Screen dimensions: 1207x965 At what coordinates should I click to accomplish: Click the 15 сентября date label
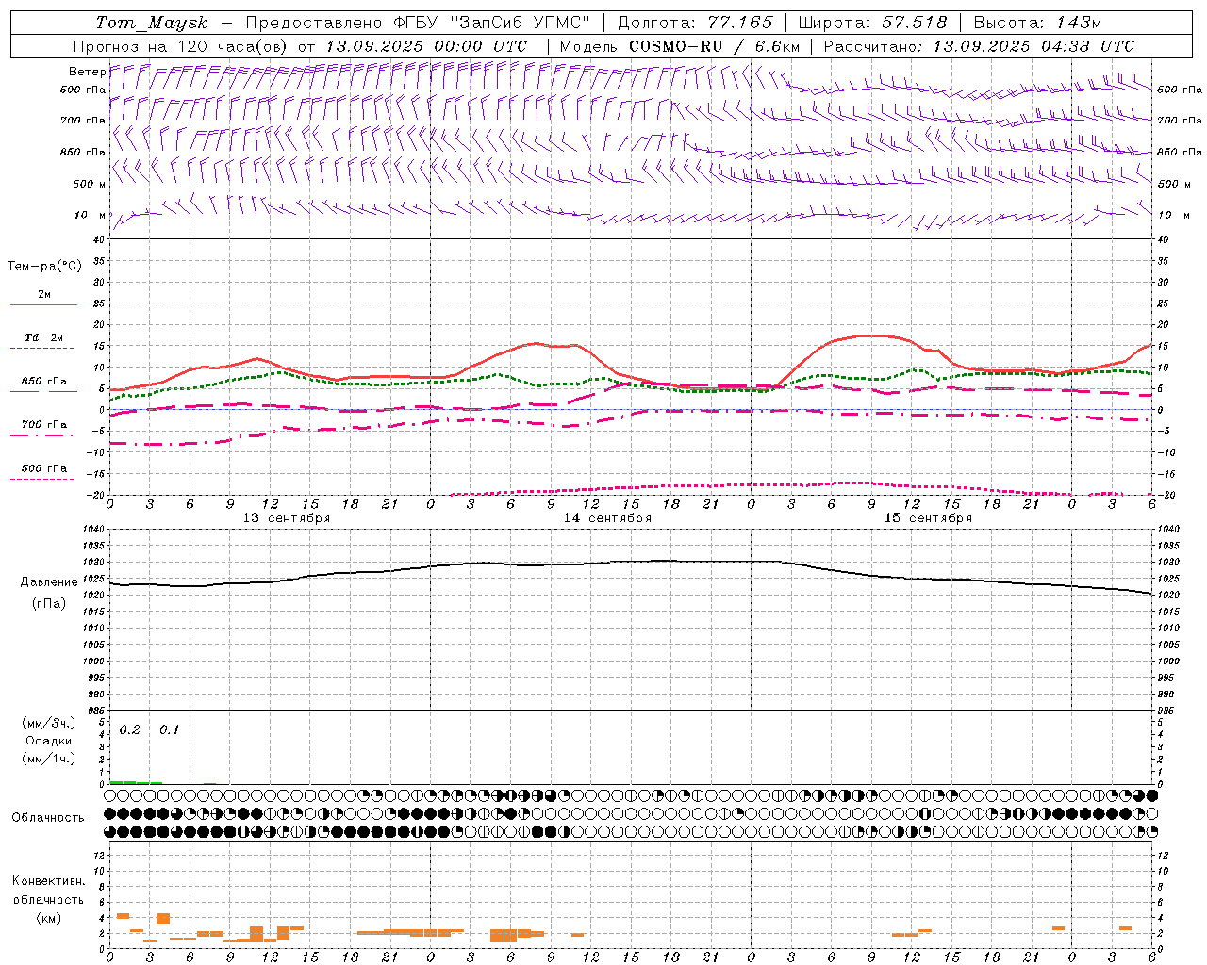point(928,518)
